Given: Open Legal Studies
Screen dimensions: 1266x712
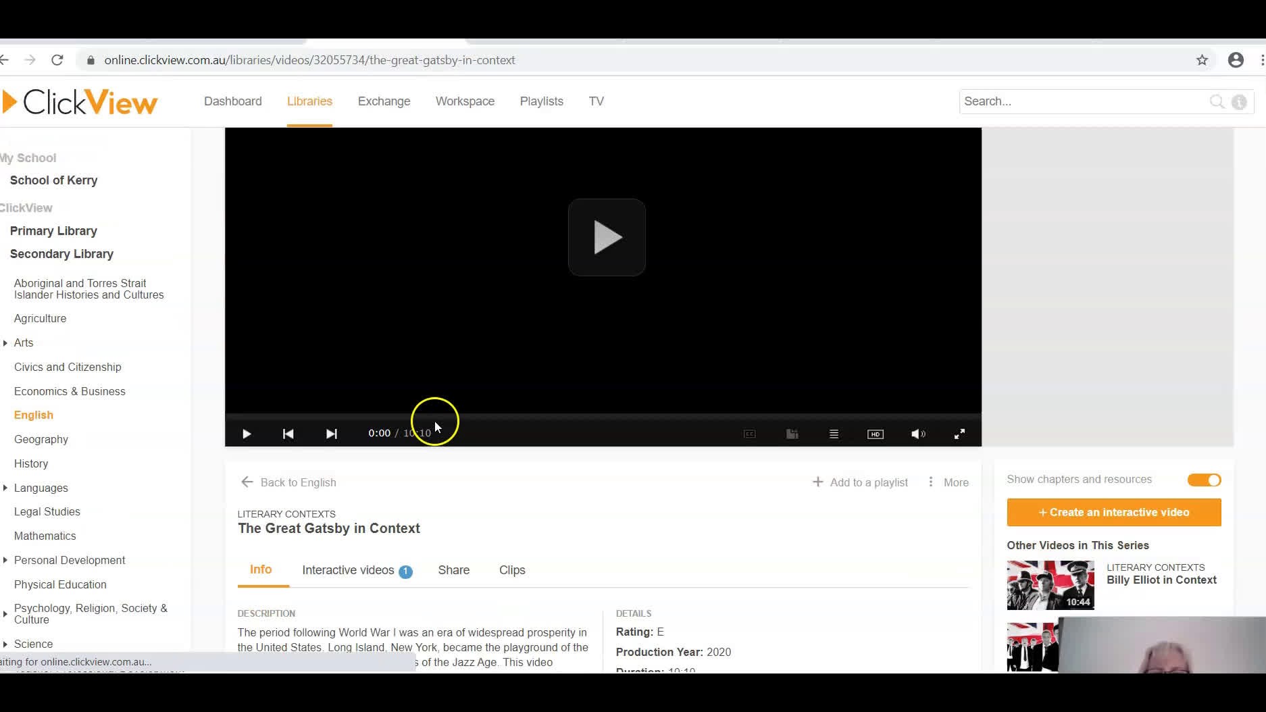Looking at the screenshot, I should pyautogui.click(x=47, y=511).
